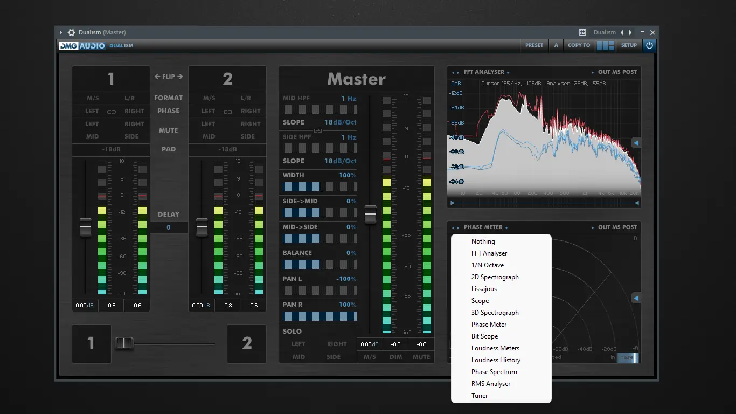Screen dimensions: 736x414
Task: Click the COPY TO button
Action: [579, 45]
